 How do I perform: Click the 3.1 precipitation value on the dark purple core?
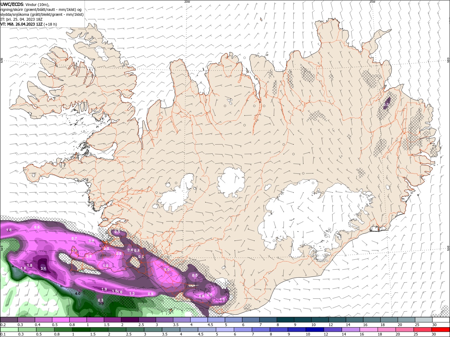(x=44, y=269)
